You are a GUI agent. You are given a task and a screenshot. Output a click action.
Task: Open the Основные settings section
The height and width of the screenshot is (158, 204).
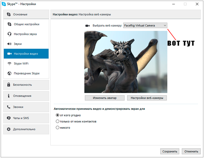point(26,14)
